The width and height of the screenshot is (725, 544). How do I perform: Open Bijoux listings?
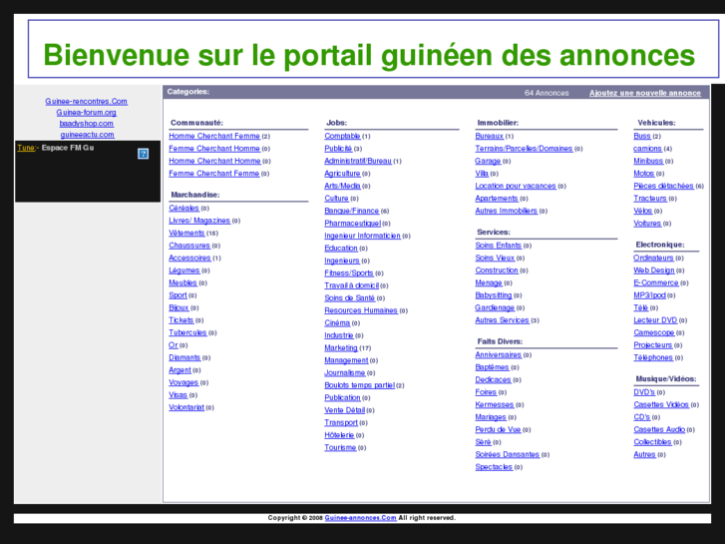tap(179, 307)
